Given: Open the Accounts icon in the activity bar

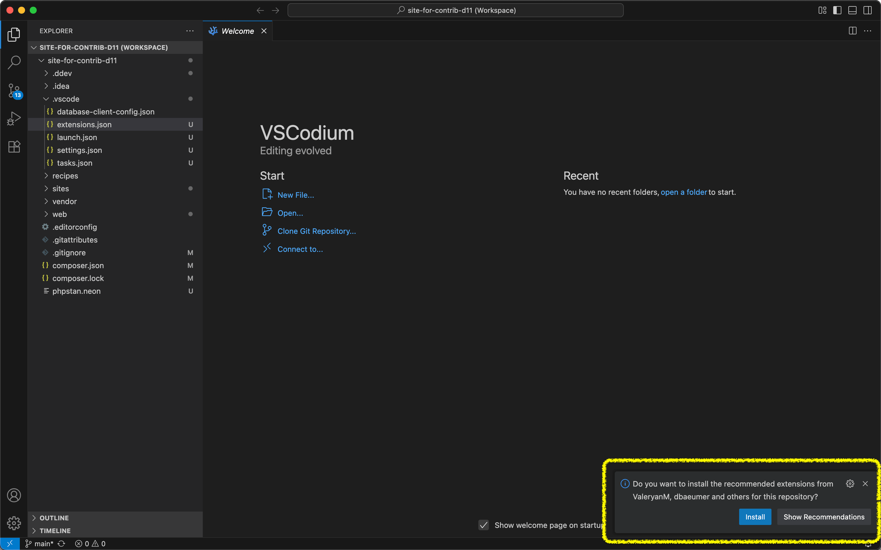Looking at the screenshot, I should 14,495.
